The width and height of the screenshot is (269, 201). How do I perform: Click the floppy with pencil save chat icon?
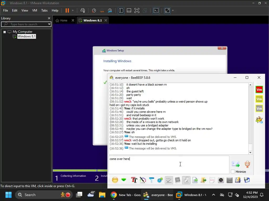coord(238,180)
